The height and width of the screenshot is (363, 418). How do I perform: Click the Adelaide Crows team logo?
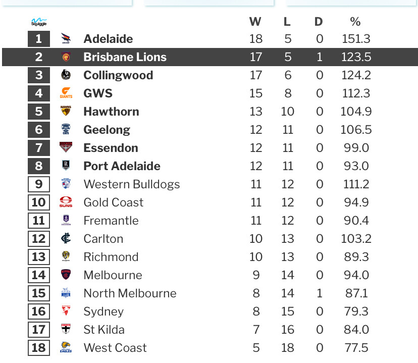coord(66,39)
